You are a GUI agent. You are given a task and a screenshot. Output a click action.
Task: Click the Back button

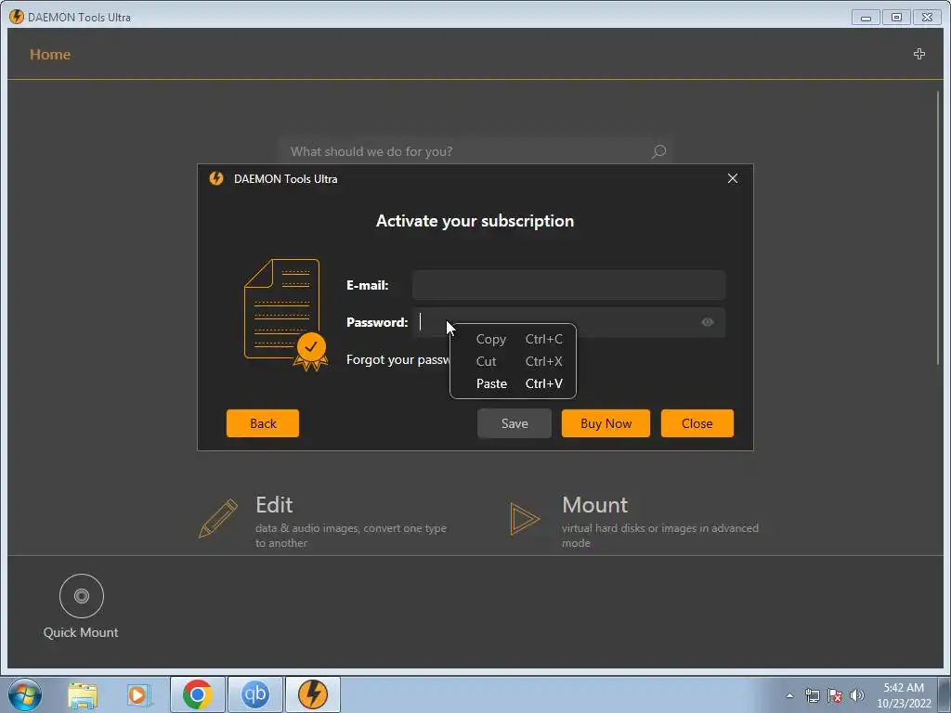263,423
